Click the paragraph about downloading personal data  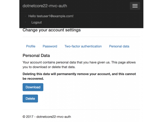click(x=79, y=65)
